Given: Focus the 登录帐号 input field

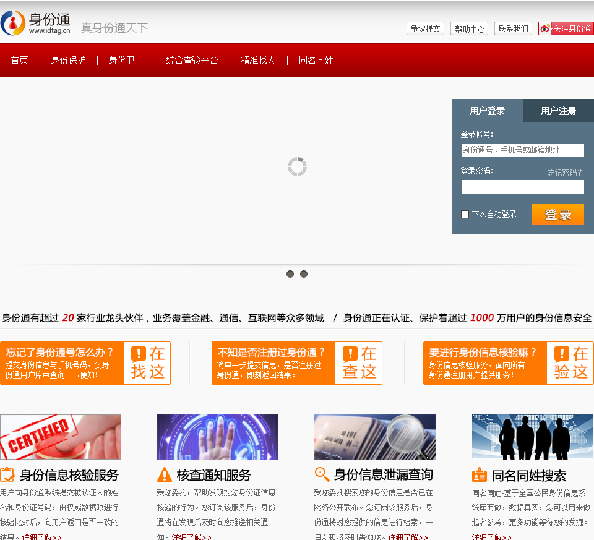Looking at the screenshot, I should pos(522,150).
